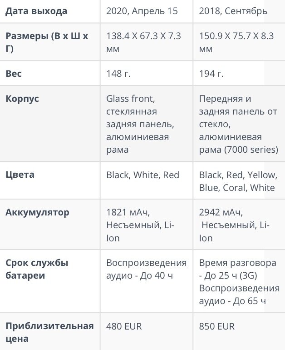Click the 'Вес' row label

(14, 74)
